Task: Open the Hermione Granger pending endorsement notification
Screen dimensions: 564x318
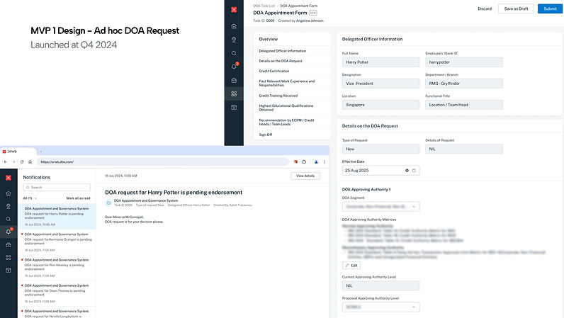Action: (57, 242)
